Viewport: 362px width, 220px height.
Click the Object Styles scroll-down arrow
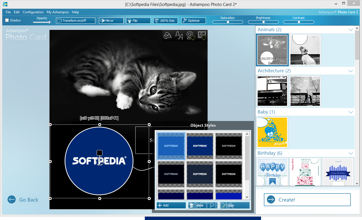coord(247,197)
